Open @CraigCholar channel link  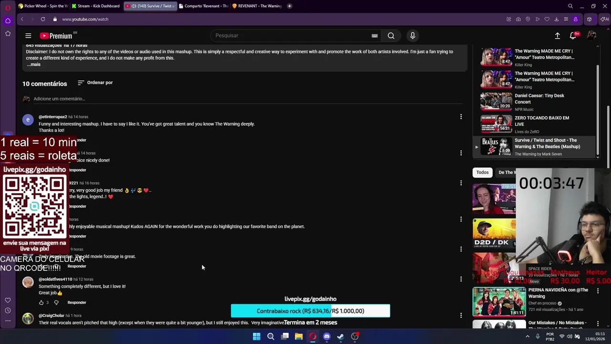[x=52, y=315]
